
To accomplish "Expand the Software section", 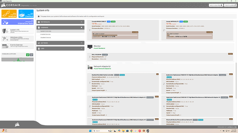I will (60, 43).
